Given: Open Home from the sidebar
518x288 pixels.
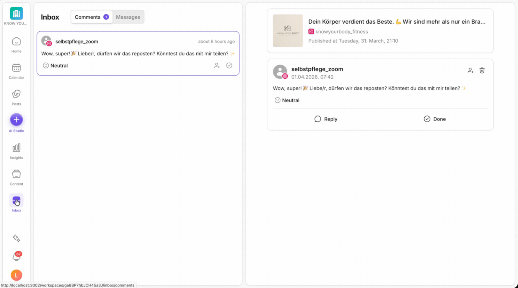Looking at the screenshot, I should click(x=16, y=45).
